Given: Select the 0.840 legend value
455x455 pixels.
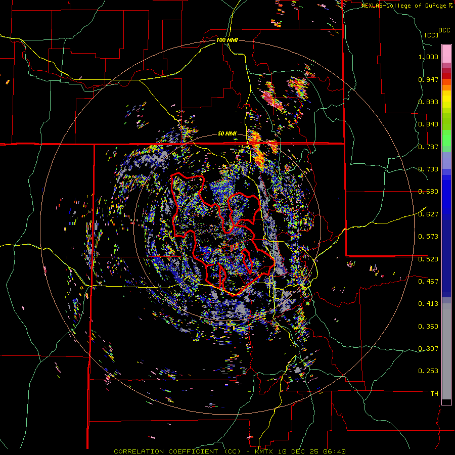Looking at the screenshot, I should click(x=428, y=124).
